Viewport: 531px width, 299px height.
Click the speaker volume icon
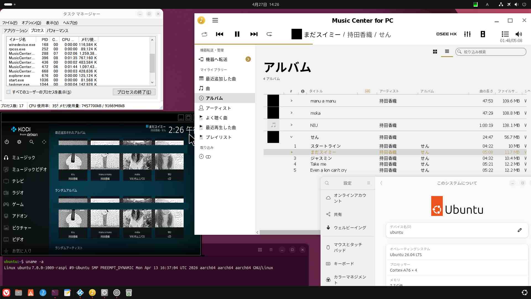point(519,34)
